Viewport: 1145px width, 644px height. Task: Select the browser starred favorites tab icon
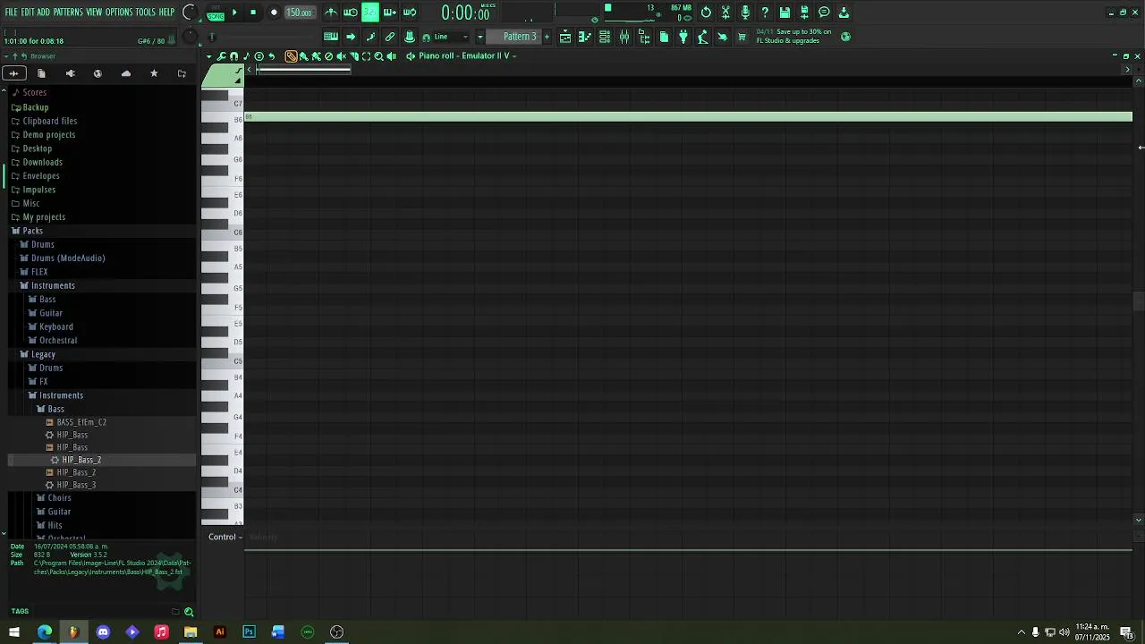tap(154, 73)
